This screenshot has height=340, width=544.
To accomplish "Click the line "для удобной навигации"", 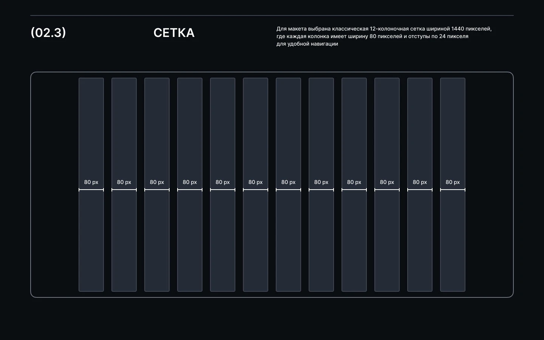I will [307, 44].
